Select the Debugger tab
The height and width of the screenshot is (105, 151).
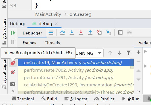click(32, 33)
